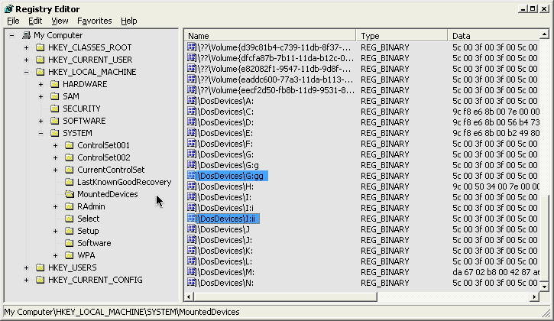Image resolution: width=554 pixels, height=321 pixels.
Task: Click the Registry Editor title bar icon
Action: pyautogui.click(x=8, y=9)
